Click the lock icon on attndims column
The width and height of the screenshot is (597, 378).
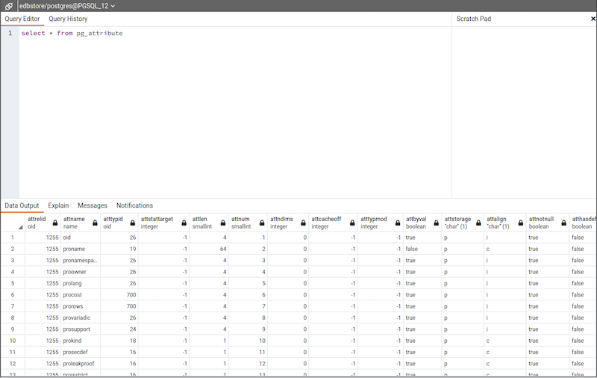coord(303,223)
